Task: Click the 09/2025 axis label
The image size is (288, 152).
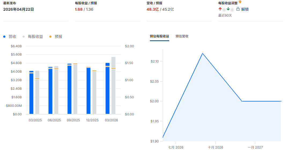Action: 73,120
